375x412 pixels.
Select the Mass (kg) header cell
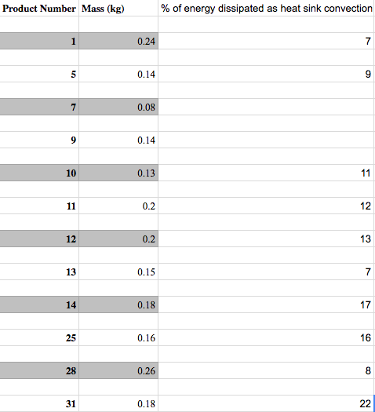tap(118, 8)
